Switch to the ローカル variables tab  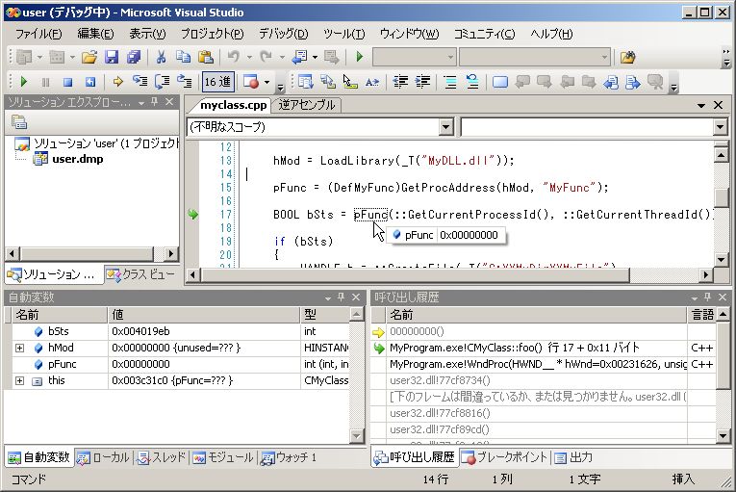tap(103, 457)
